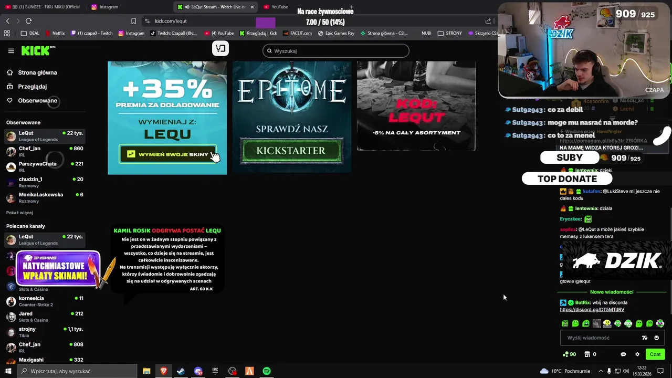Click the KICKSTARTER button on Epitome banner

tap(291, 151)
